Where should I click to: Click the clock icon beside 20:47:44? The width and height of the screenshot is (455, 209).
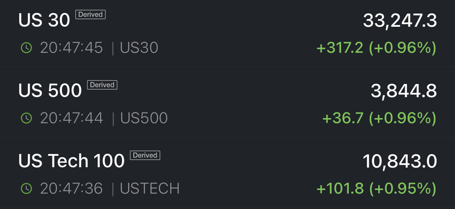pos(26,118)
